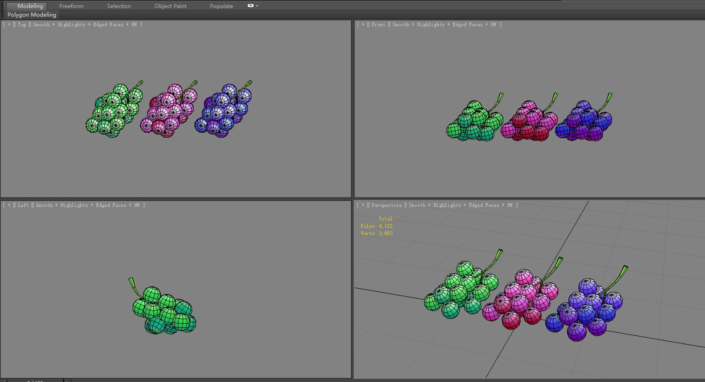Open Perspective viewport Smooth + Highlights shading menu
The height and width of the screenshot is (382, 705).
tap(461, 205)
